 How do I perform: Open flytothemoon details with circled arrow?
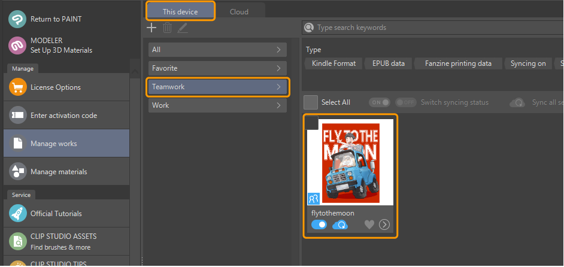click(384, 225)
